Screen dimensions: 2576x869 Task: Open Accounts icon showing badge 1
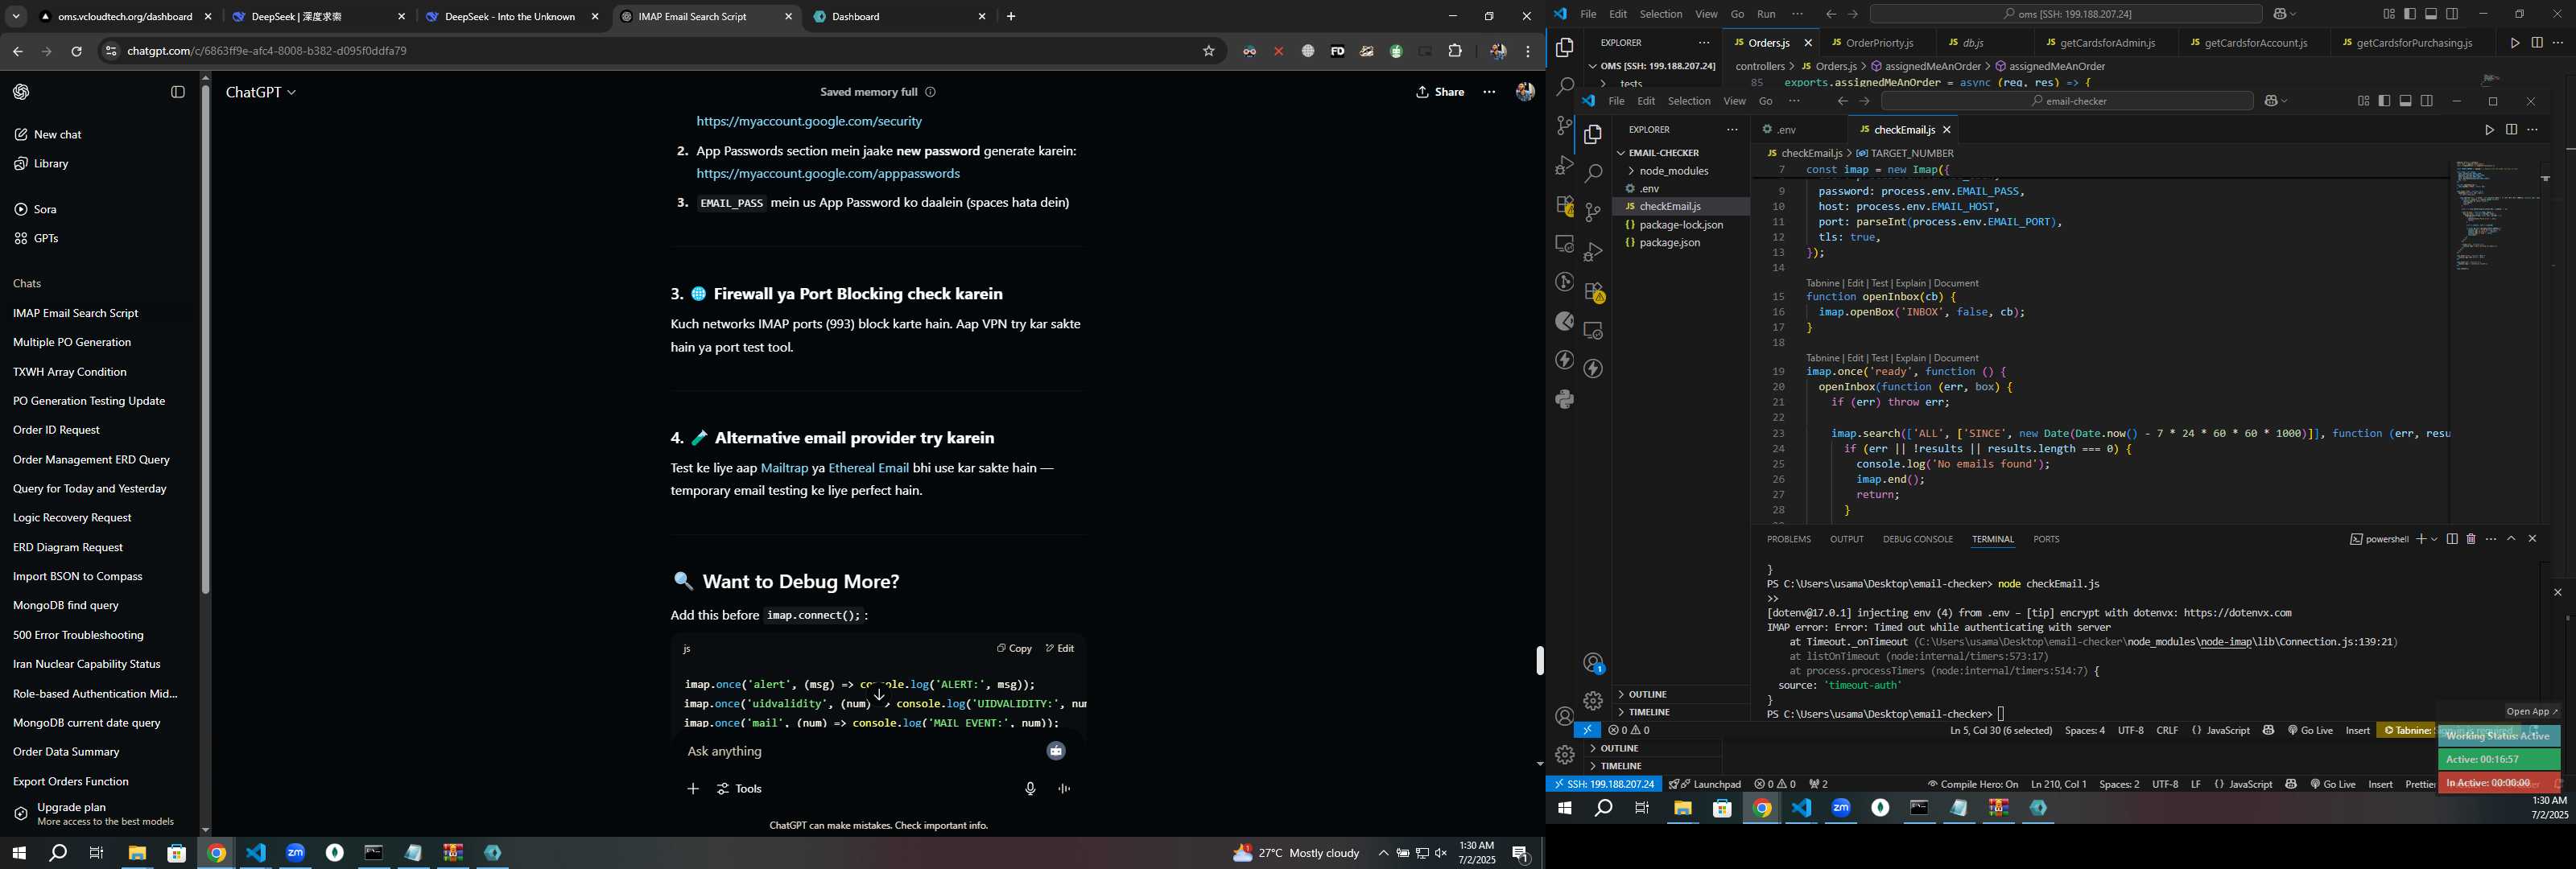(x=1593, y=663)
